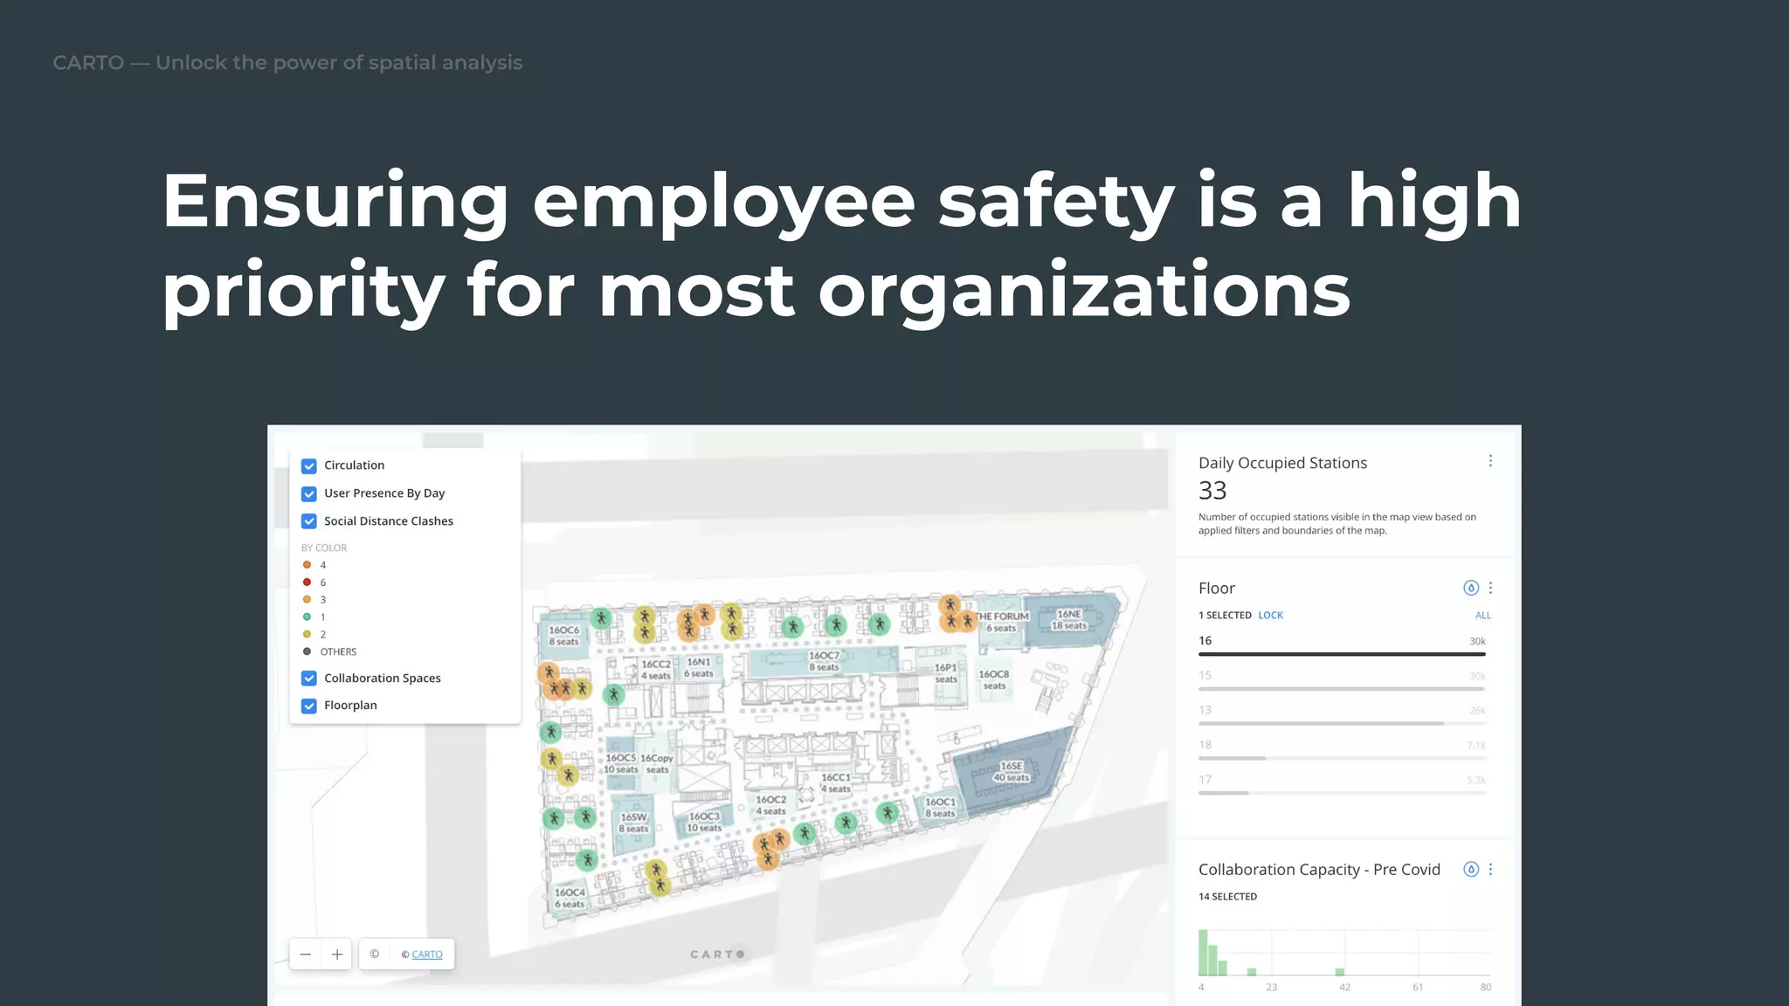1789x1006 pixels.
Task: Click the 16OC2 4 seats room
Action: pyautogui.click(x=770, y=805)
